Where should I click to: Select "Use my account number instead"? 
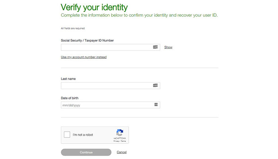tap(83, 57)
